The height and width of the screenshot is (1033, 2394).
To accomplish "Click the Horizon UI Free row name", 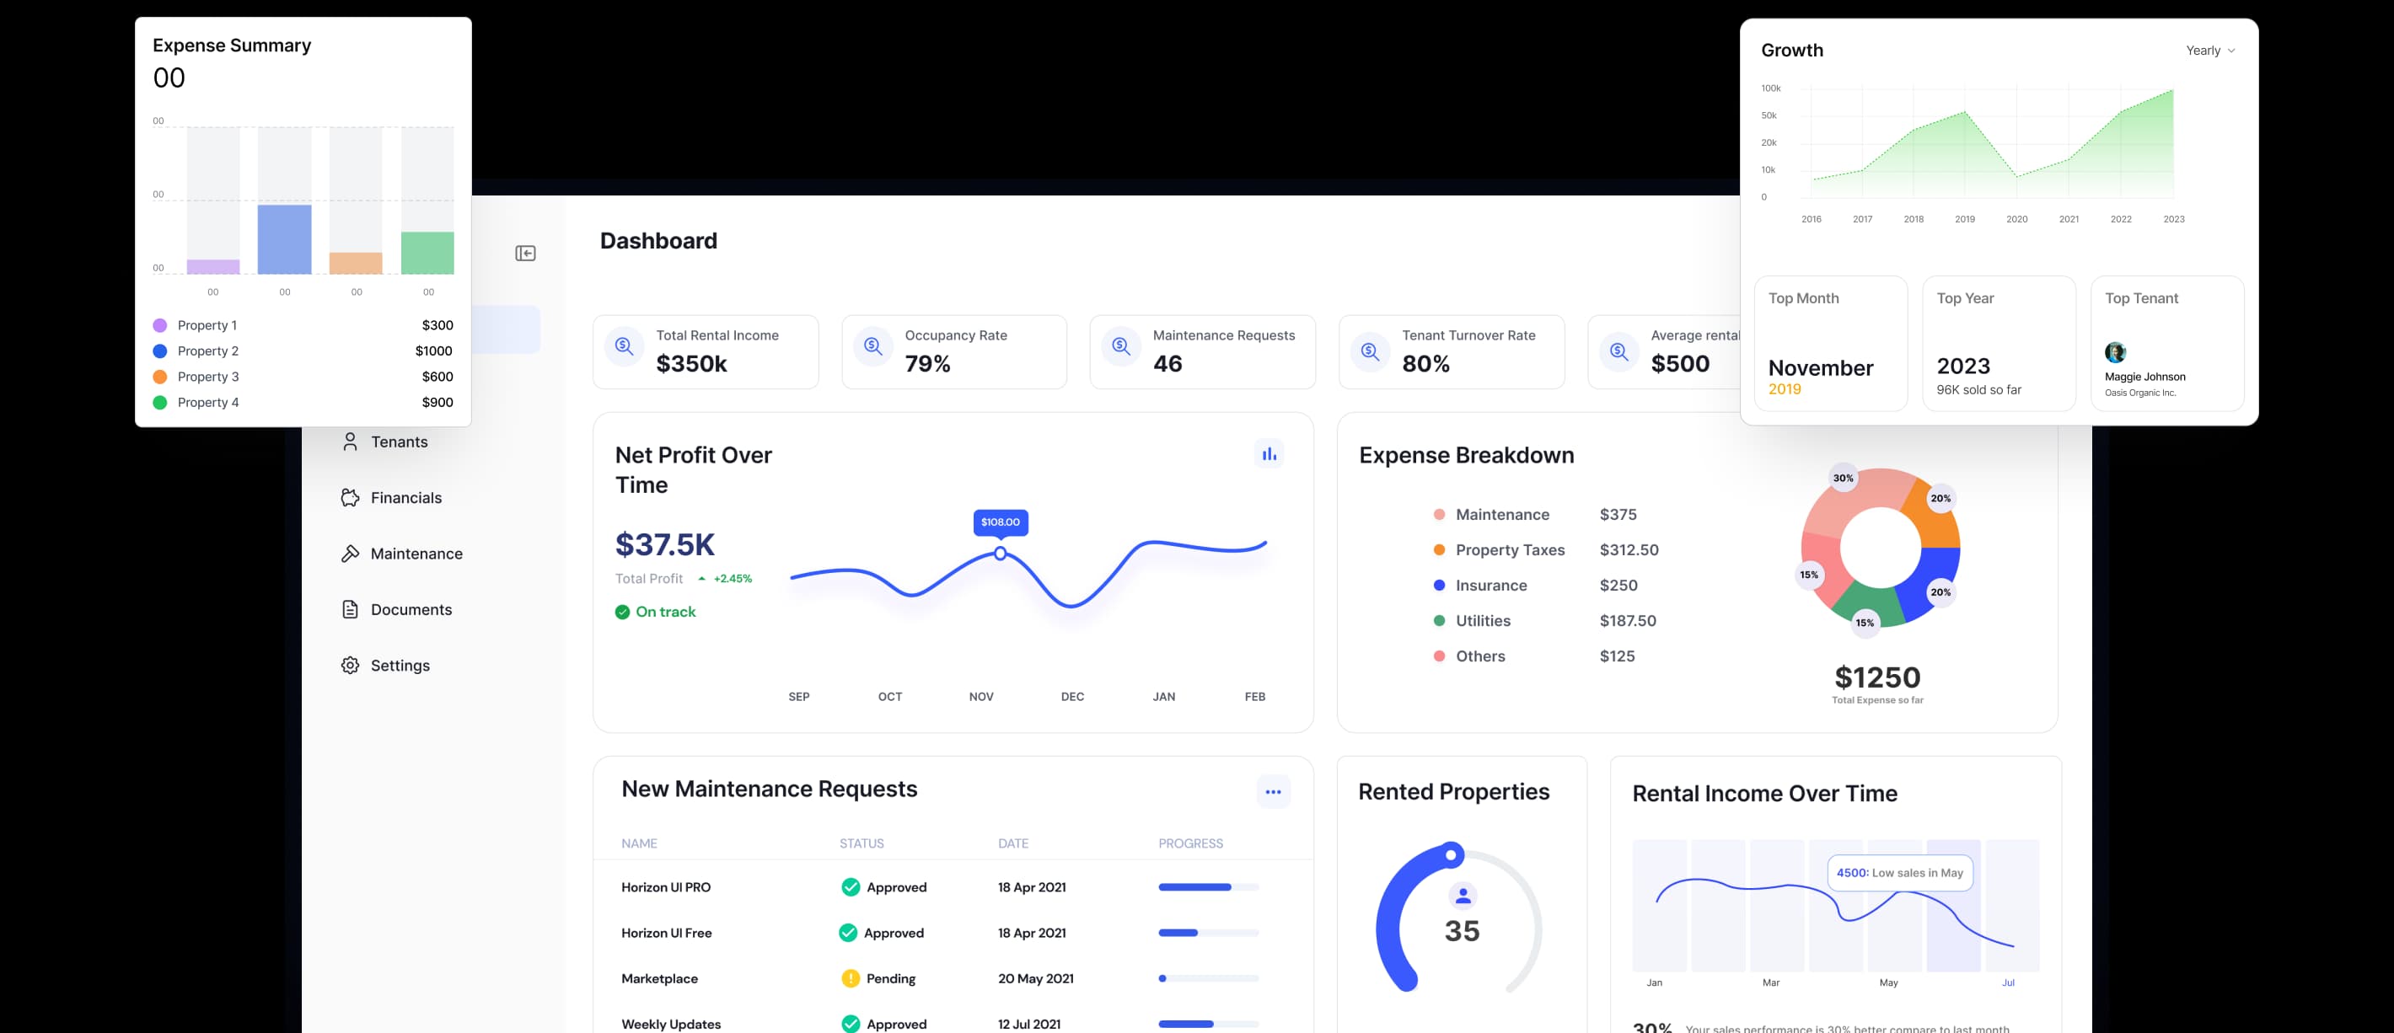I will click(x=665, y=933).
